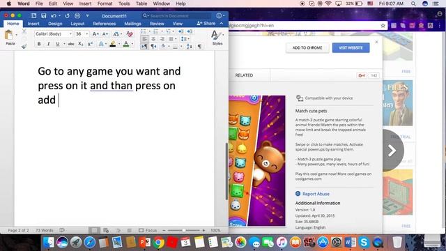
Task: Switch to the References ribbon tab
Action: pos(104,24)
